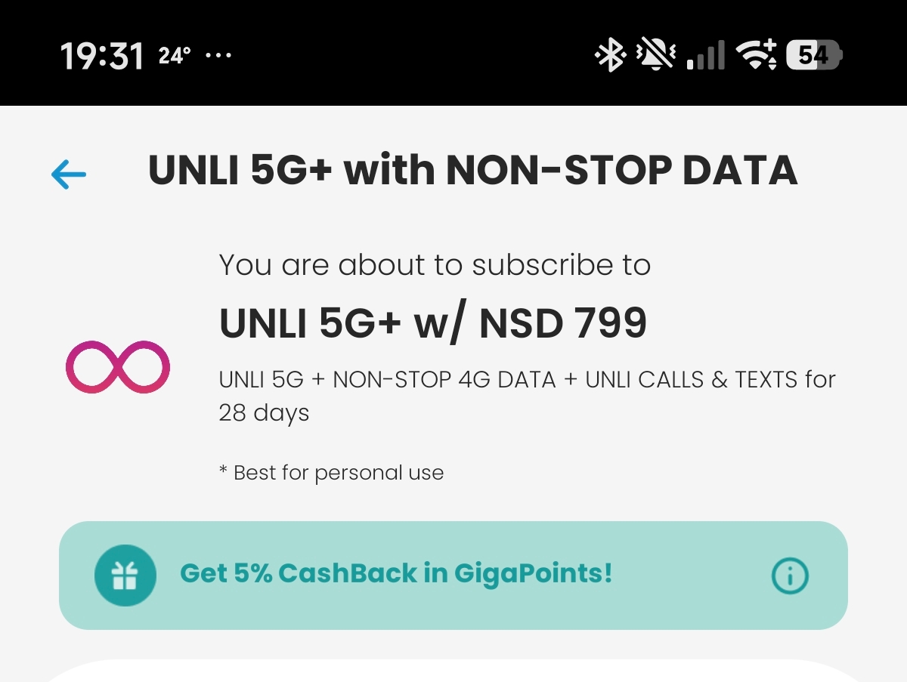Click the white card at the bottom edge
The width and height of the screenshot is (907, 682).
click(x=453, y=672)
